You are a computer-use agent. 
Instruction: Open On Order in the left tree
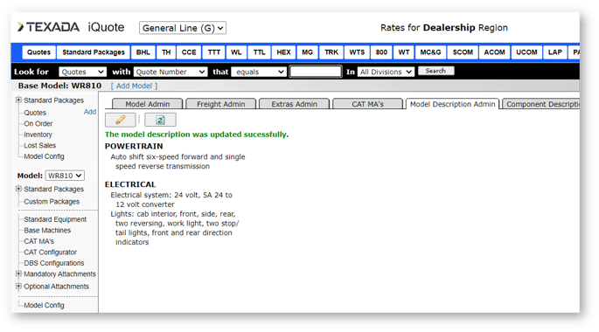point(38,124)
